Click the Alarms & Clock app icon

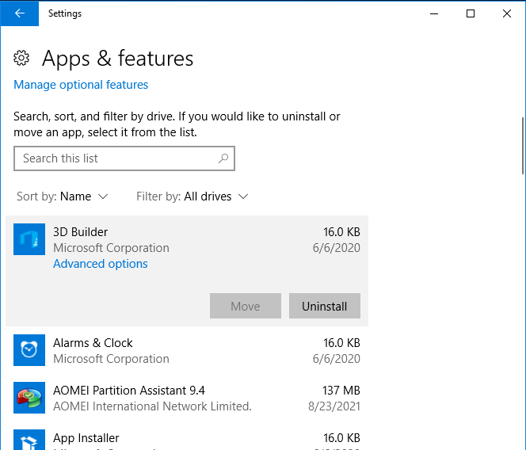tap(29, 350)
